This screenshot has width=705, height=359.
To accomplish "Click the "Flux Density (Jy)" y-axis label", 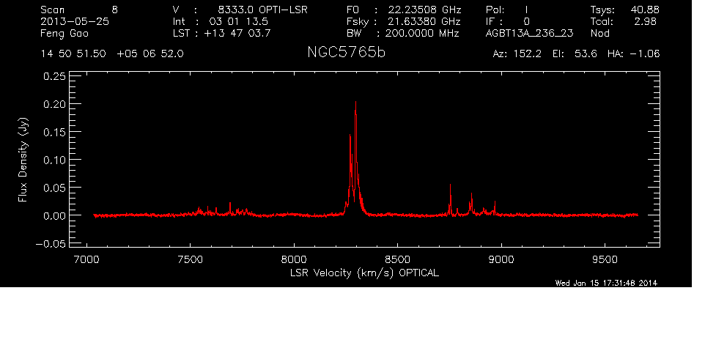I will (x=23, y=160).
